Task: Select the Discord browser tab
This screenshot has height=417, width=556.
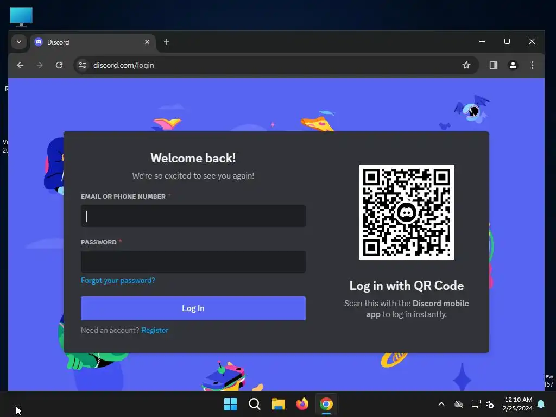Action: coord(92,42)
